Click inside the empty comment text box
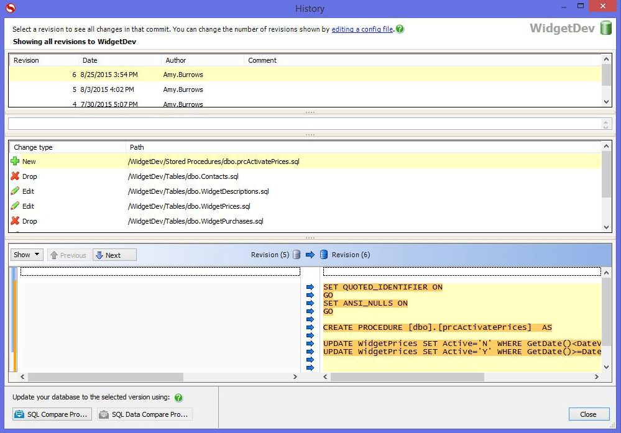This screenshot has height=433, width=621. pyautogui.click(x=305, y=124)
